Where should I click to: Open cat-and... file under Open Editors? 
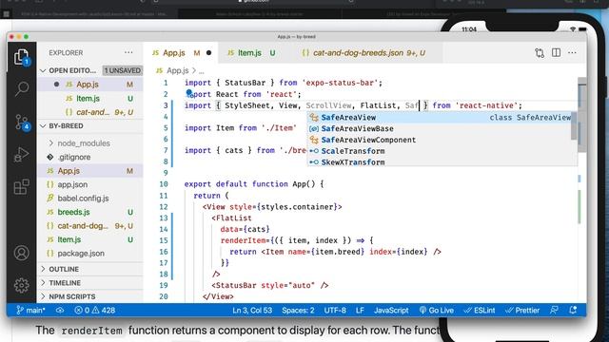tap(90, 112)
